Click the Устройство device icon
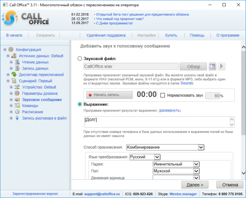The width and height of the screenshot is (246, 198). point(17,87)
